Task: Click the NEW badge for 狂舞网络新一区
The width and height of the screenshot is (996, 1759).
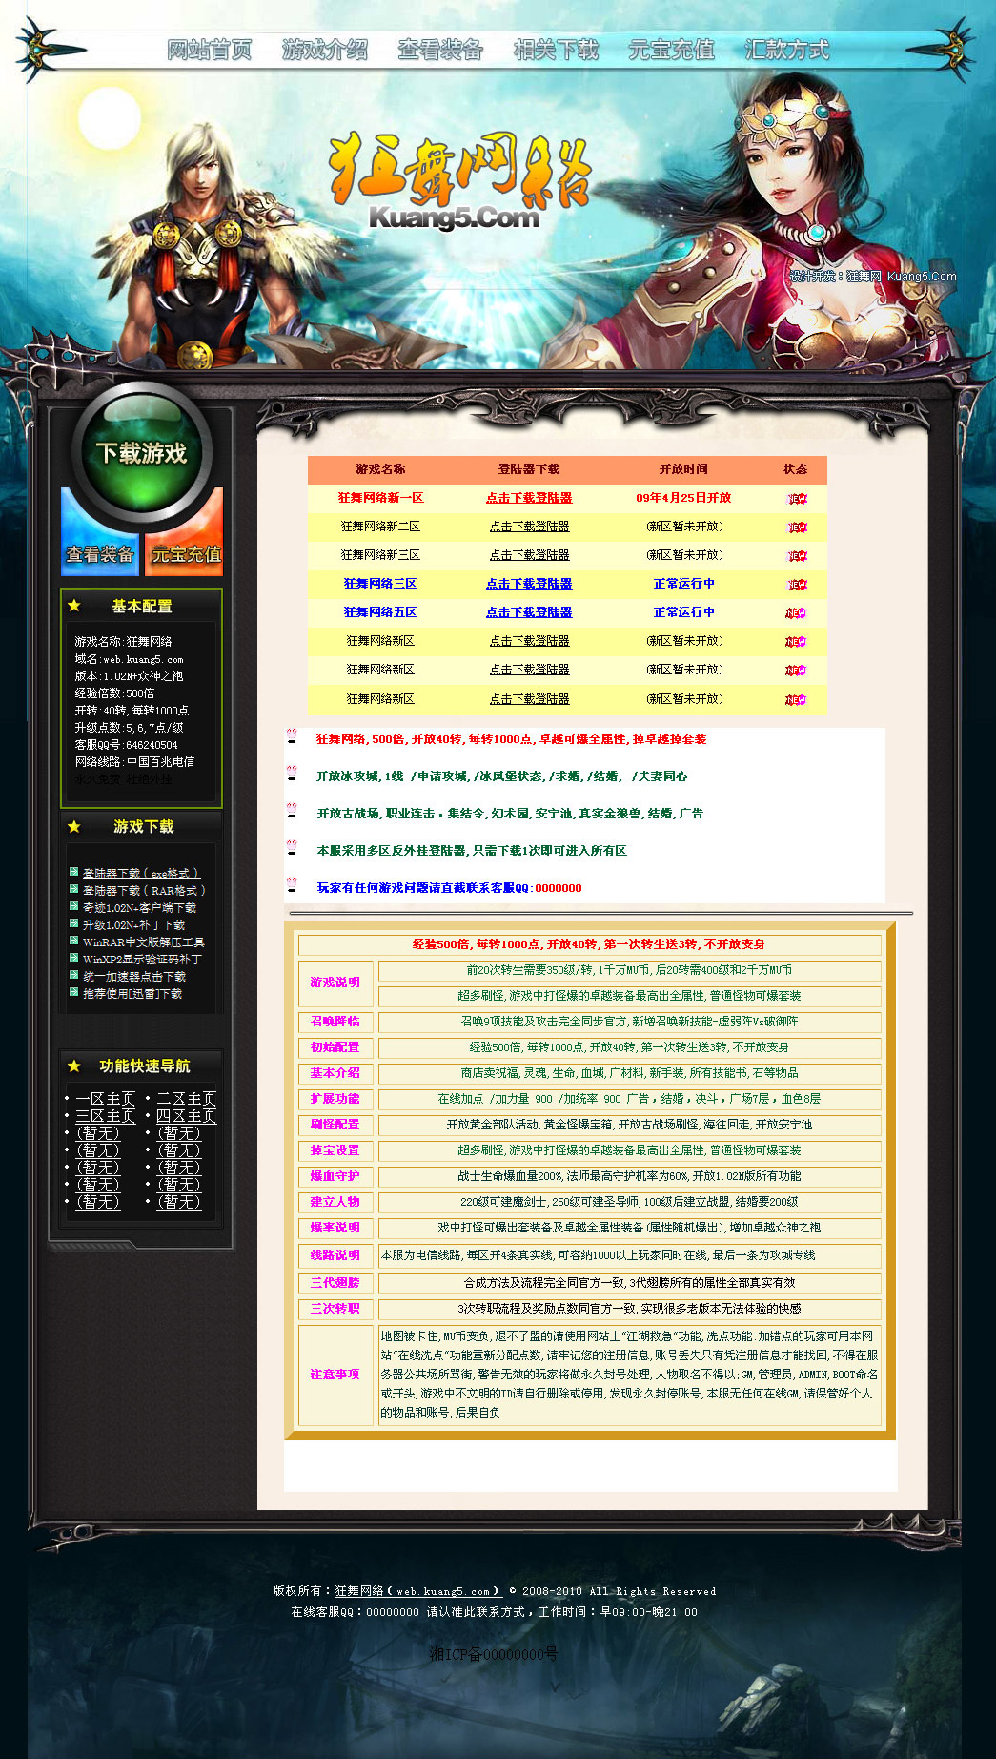Action: tap(796, 499)
